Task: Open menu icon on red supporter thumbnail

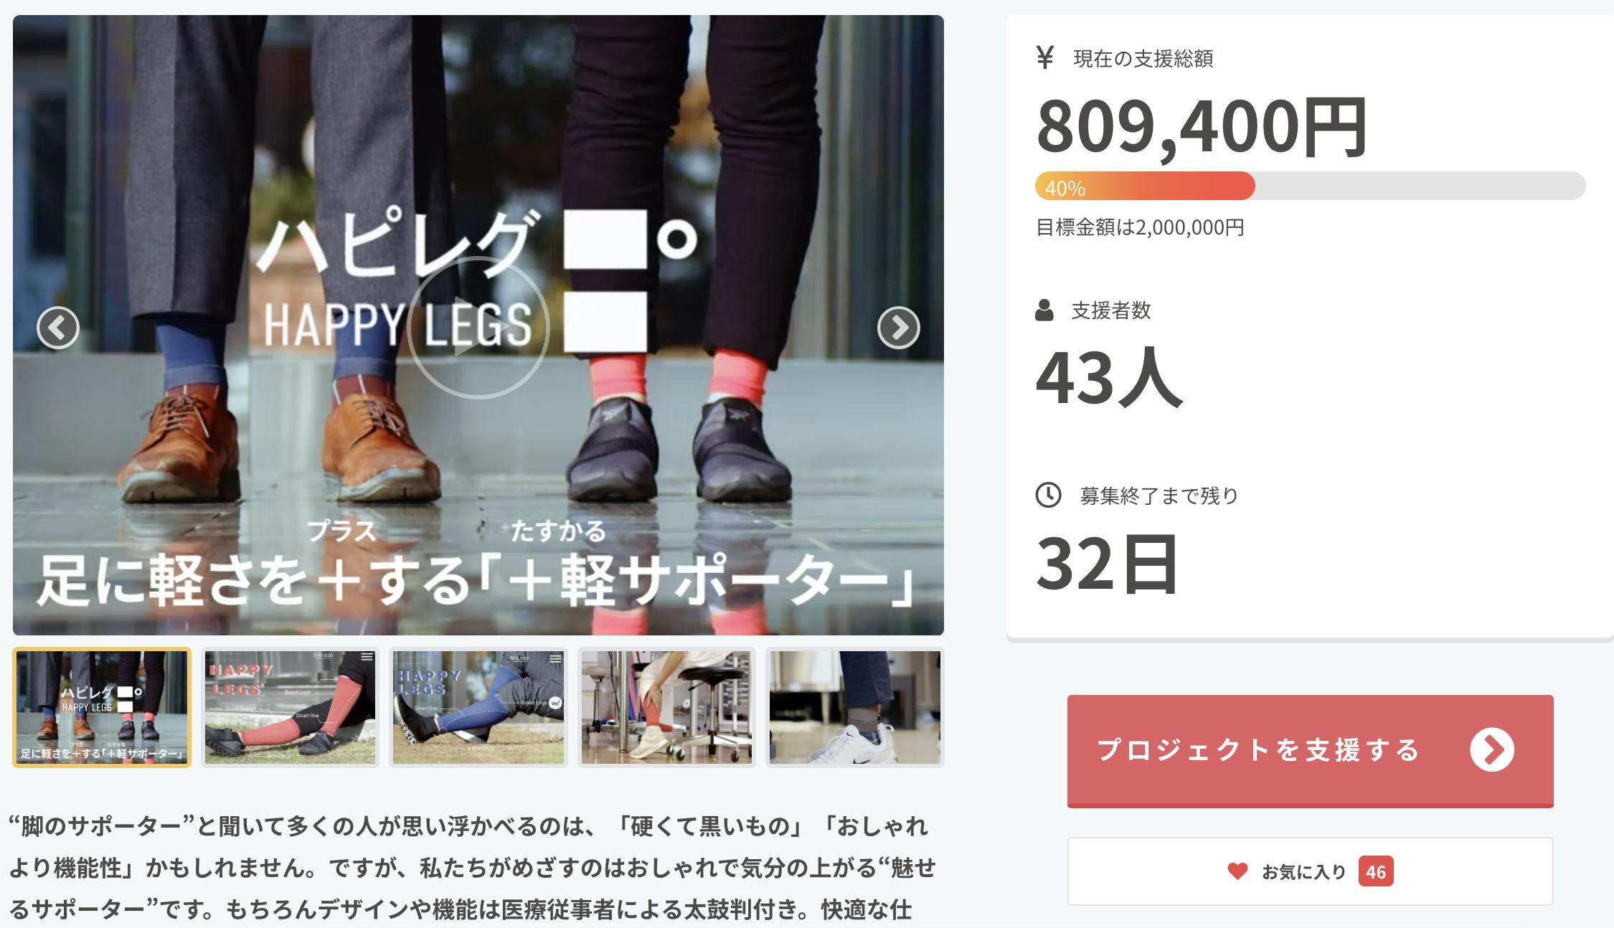Action: point(367,656)
